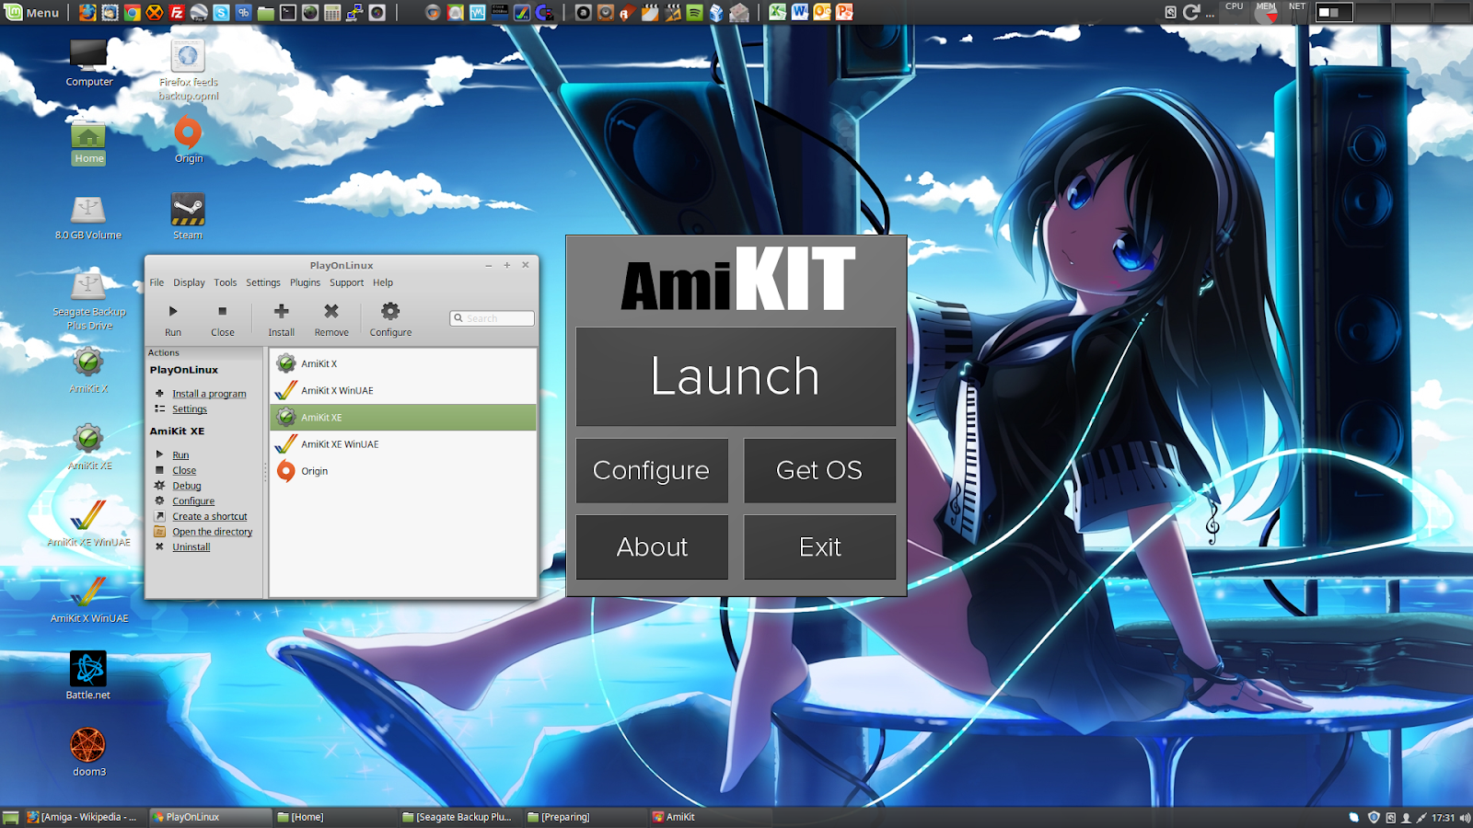Click the Get OS button
Viewport: 1473px width, 828px height.
819,470
